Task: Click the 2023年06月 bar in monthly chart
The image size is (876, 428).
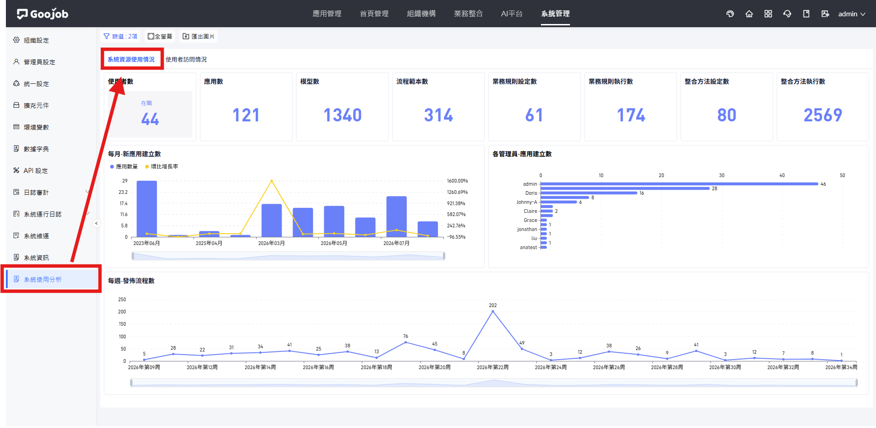Action: (147, 209)
